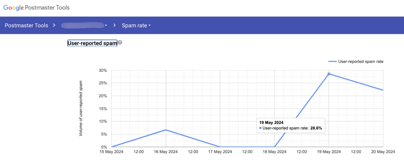The image size is (404, 166).
Task: Click the 30% y-axis label
Action: (103, 71)
